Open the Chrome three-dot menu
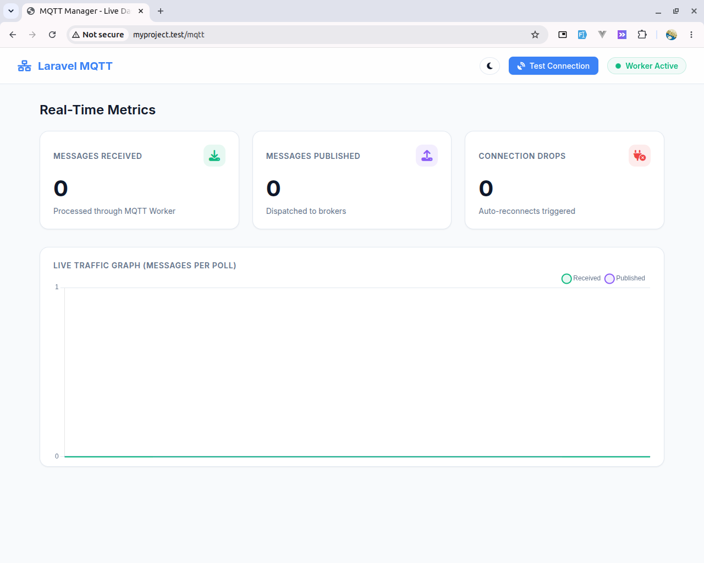Viewport: 704px width, 563px height. [691, 35]
